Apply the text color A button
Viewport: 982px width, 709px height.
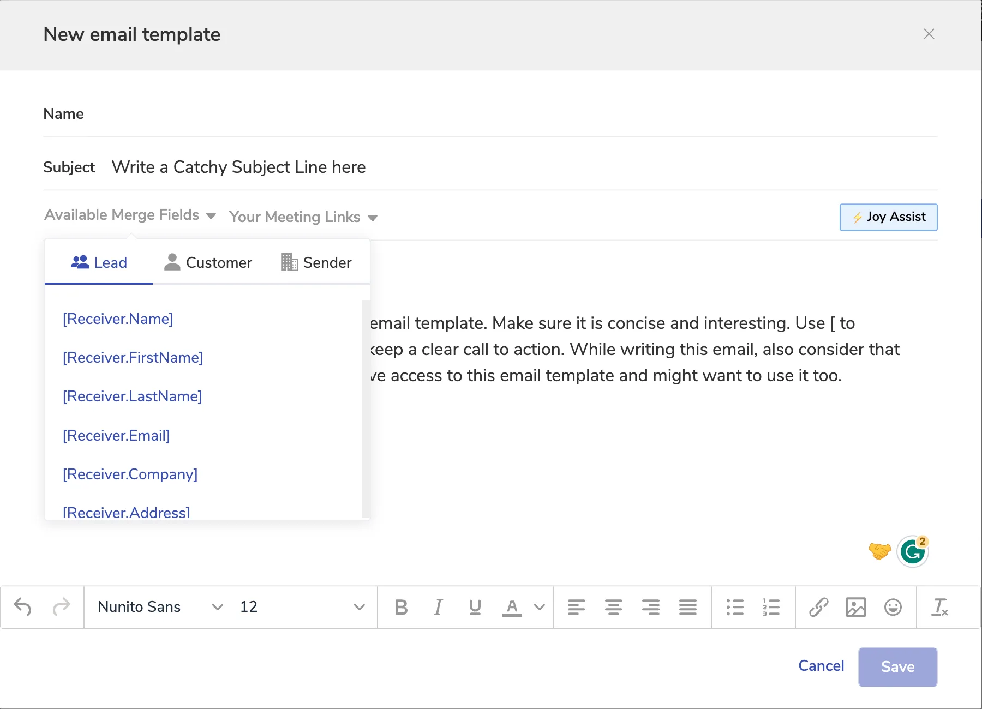pyautogui.click(x=512, y=607)
